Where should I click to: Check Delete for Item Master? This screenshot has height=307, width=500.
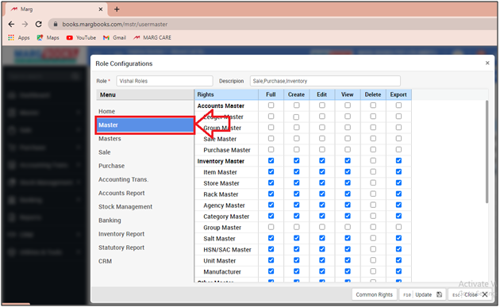(x=373, y=171)
